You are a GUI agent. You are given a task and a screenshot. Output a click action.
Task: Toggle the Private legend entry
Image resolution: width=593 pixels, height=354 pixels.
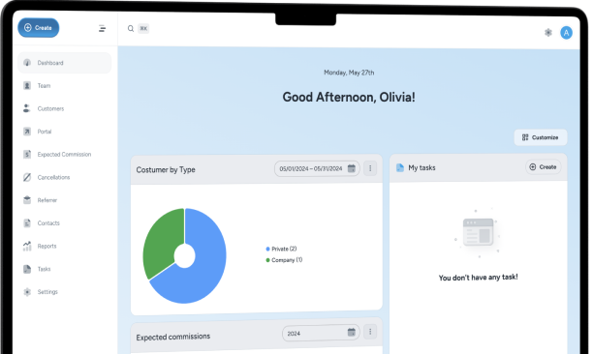coord(281,249)
